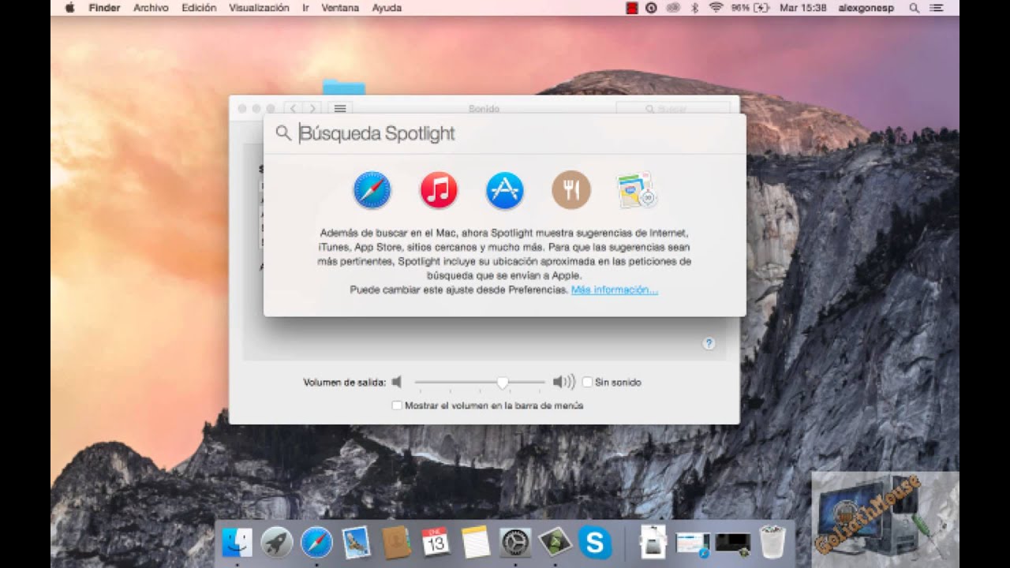1010x568 pixels.
Task: Click the nearby restaurants fork-and-knife icon
Action: pyautogui.click(x=571, y=190)
